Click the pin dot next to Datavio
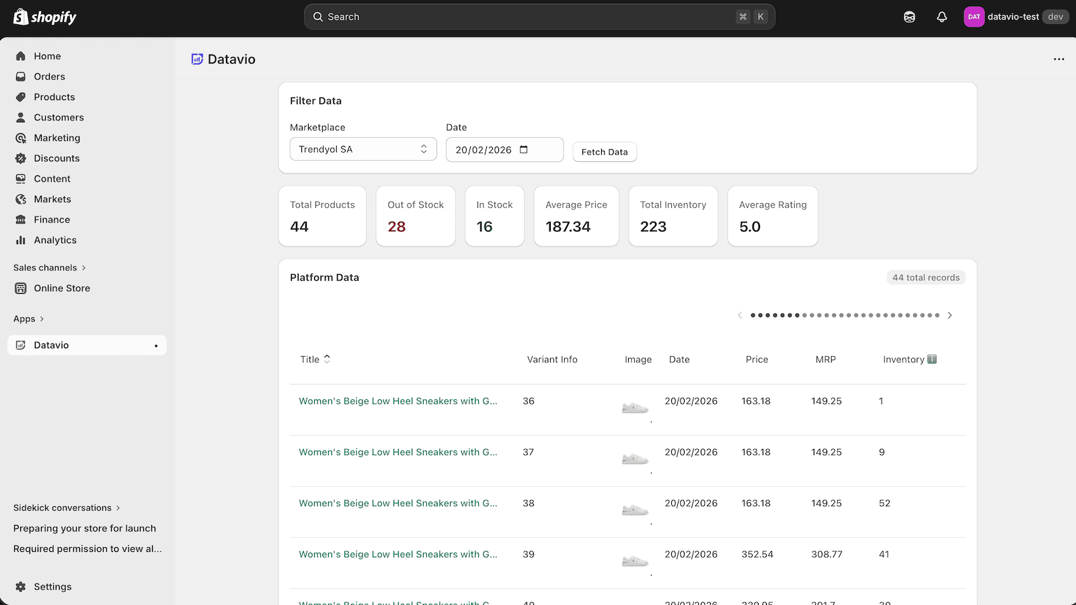 (x=156, y=346)
